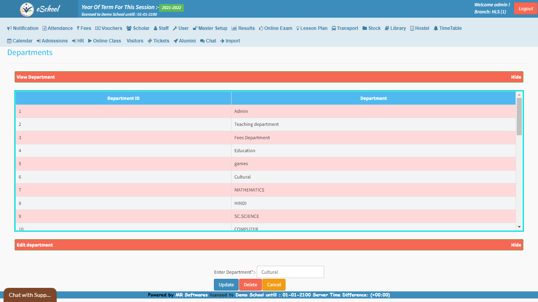
Task: Click the Chat speech bubbles icon
Action: (202, 41)
